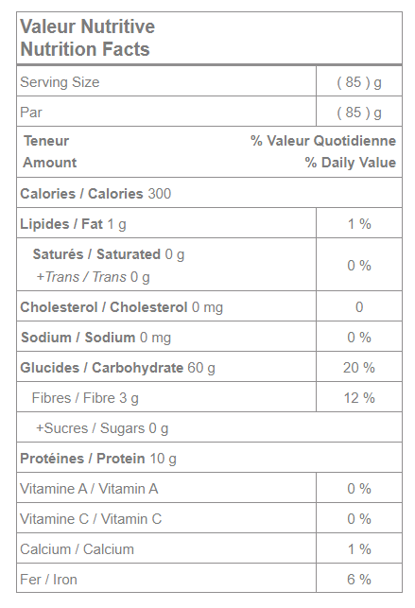Click the Par 85 g value

pyautogui.click(x=359, y=113)
